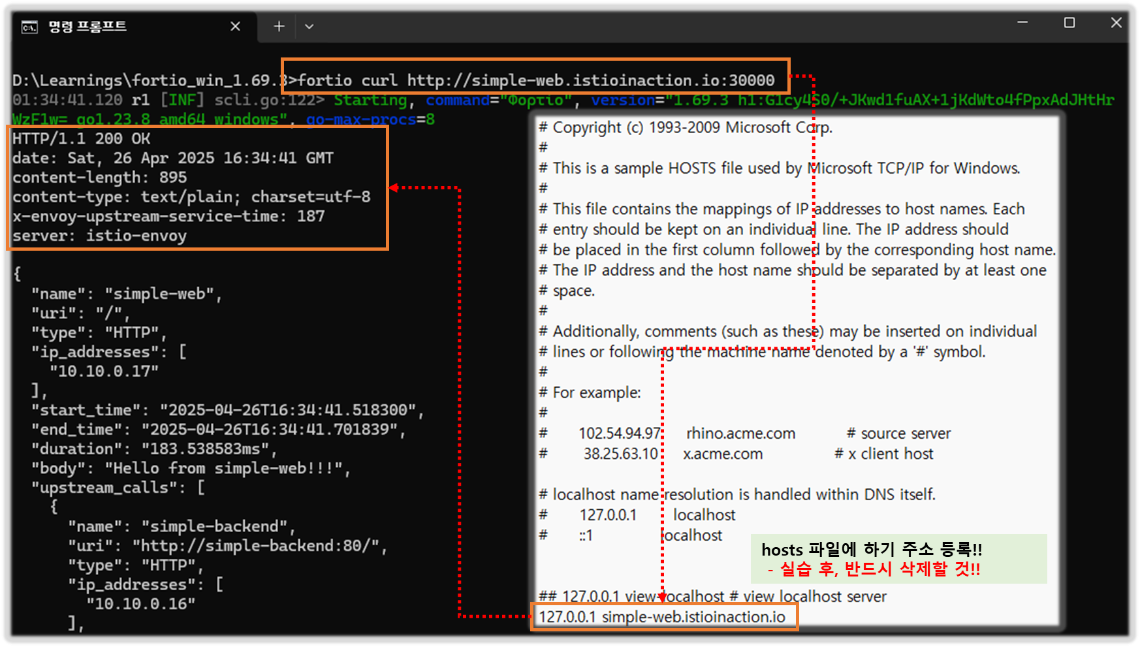Click the '"ip_addresses": [' line under simple-web
1140x647 pixels.
pos(109,352)
